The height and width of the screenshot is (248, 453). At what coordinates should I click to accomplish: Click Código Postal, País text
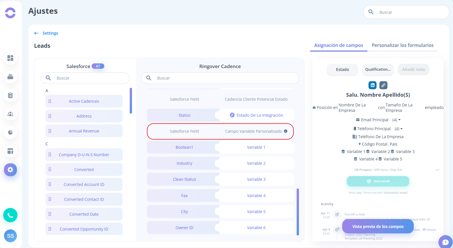click(379, 144)
